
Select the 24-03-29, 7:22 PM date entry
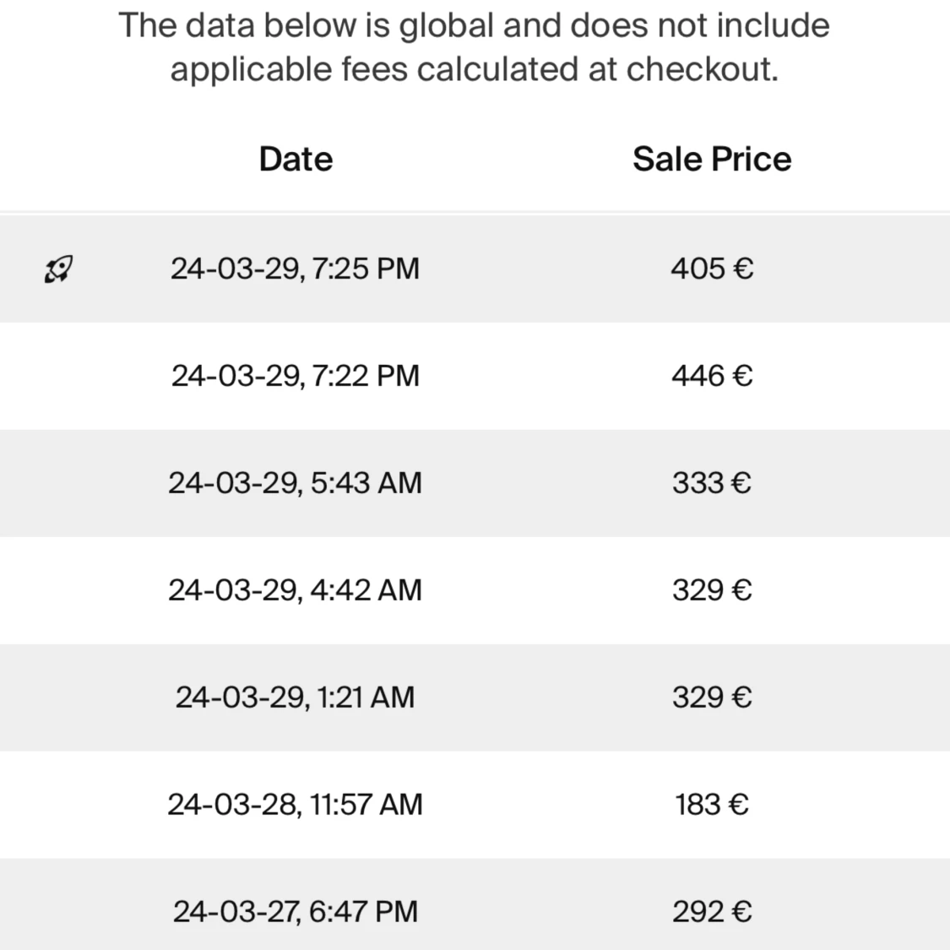point(295,376)
